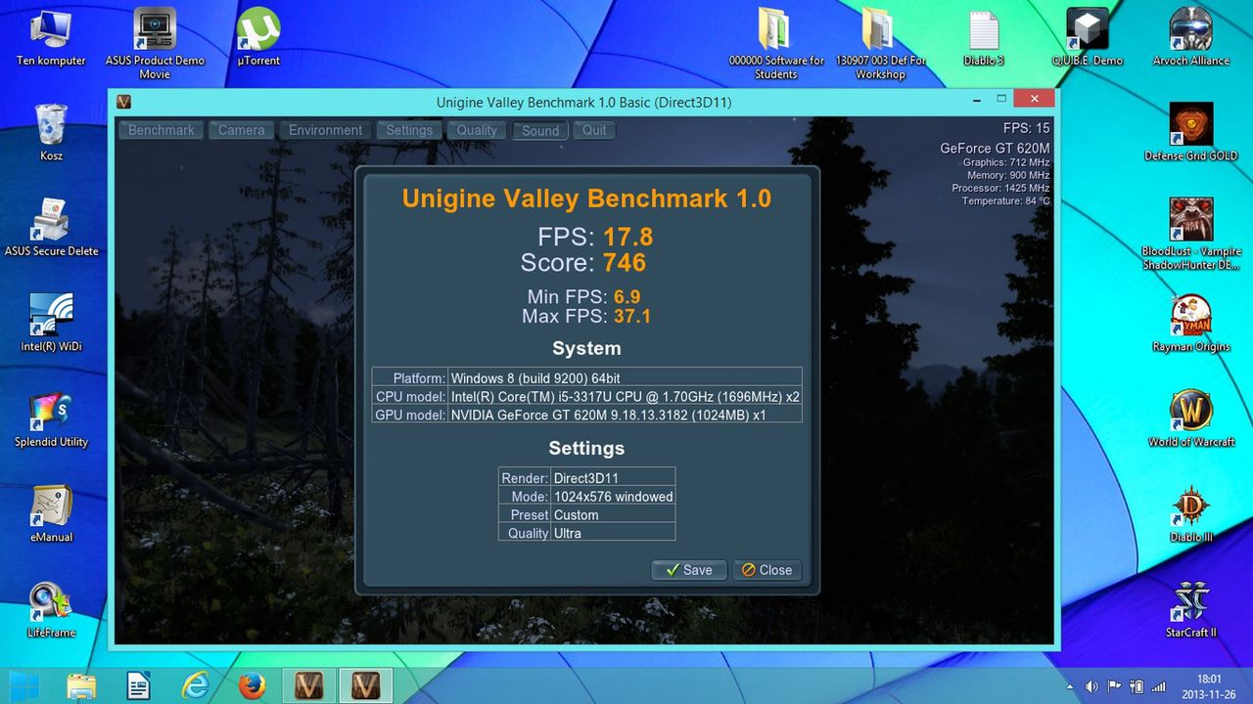The height and width of the screenshot is (704, 1253).
Task: Click the Quit button in Valley toolbar
Action: [594, 130]
